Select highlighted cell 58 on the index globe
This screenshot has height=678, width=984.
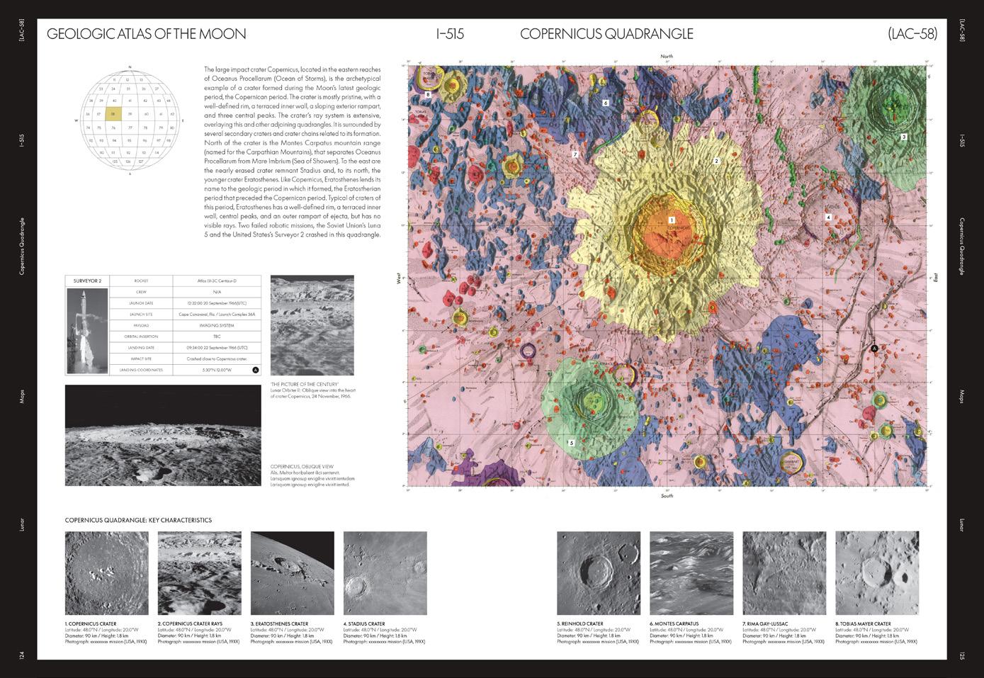click(x=114, y=113)
